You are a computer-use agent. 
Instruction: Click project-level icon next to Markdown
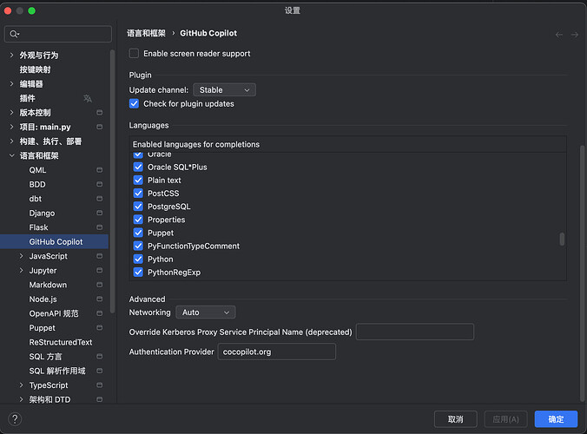(x=100, y=285)
